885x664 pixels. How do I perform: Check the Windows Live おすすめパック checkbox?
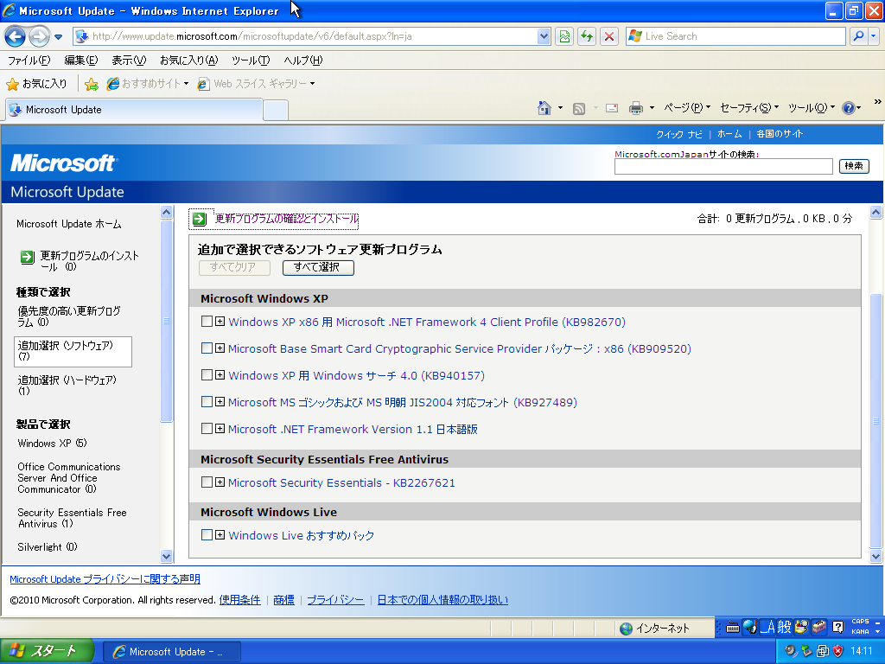click(207, 534)
